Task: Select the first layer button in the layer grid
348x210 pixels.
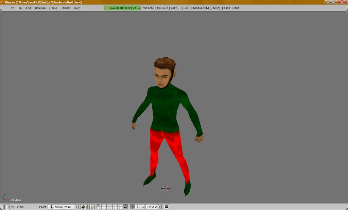Action: coord(98,206)
